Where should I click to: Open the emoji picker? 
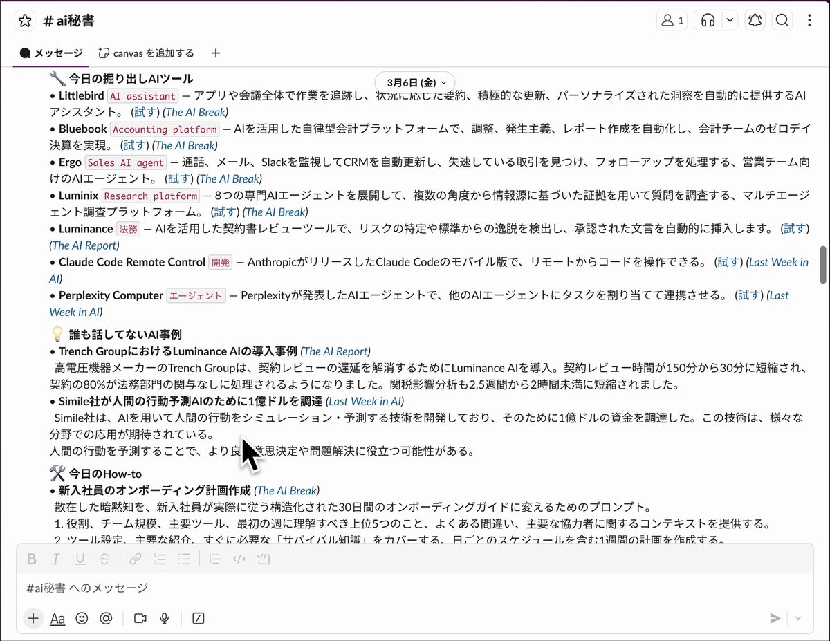click(x=82, y=618)
